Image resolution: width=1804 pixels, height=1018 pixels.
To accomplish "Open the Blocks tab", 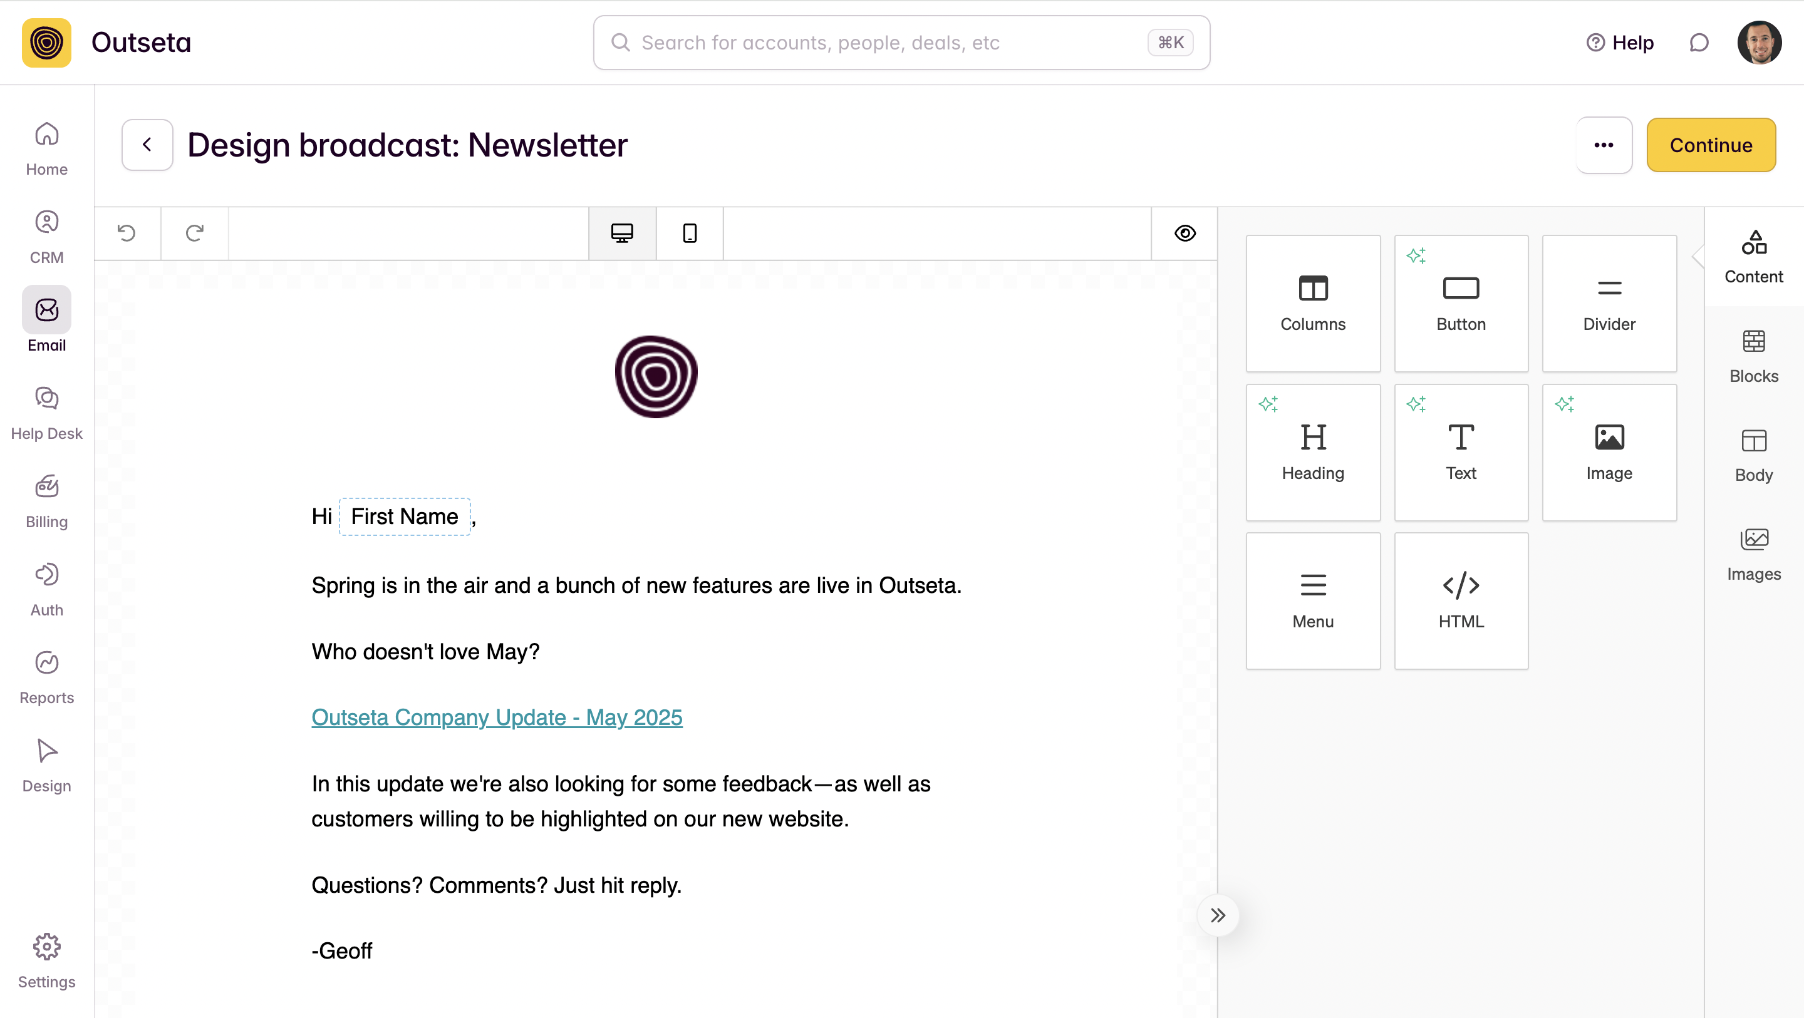I will point(1753,356).
